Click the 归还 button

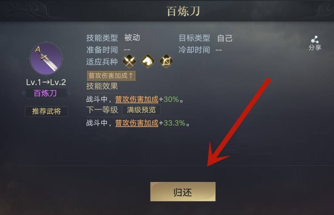point(183,192)
